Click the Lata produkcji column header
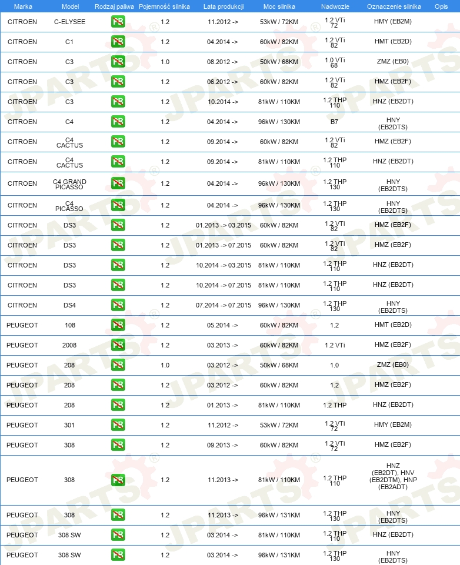460x565 pixels. pyautogui.click(x=224, y=6)
